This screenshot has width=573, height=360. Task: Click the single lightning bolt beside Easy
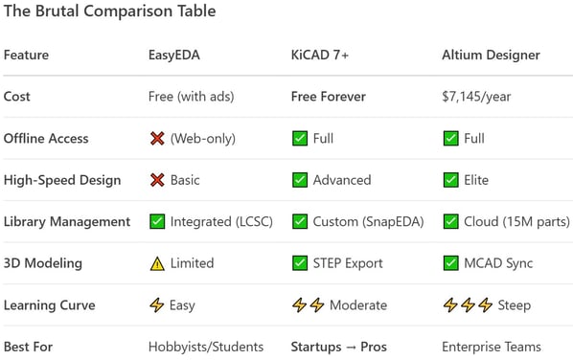point(157,305)
